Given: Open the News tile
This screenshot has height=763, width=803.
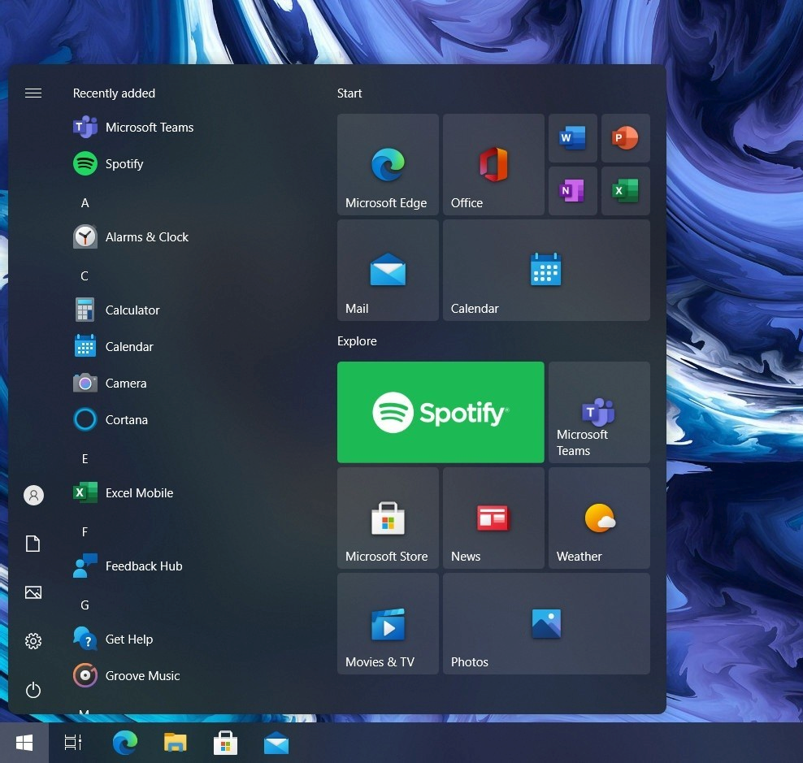Looking at the screenshot, I should coord(493,518).
